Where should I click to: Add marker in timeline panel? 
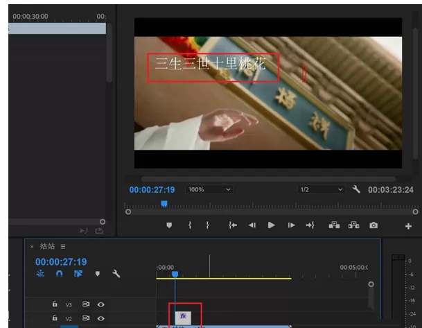tap(98, 274)
